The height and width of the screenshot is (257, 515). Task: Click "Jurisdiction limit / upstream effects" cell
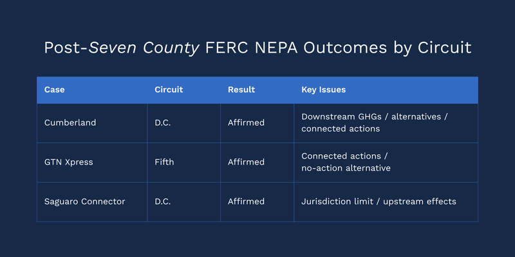(x=379, y=202)
